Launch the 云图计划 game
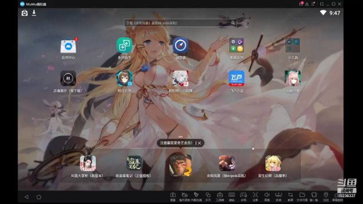 click(293, 78)
